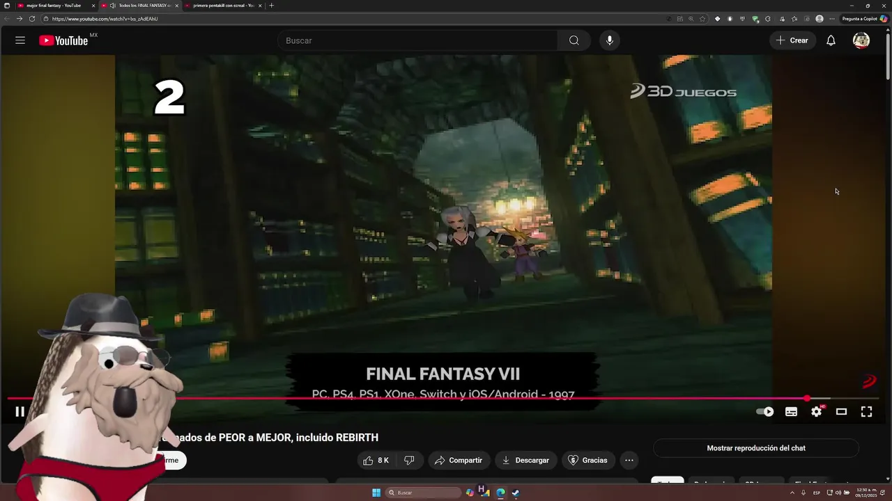Open 3D Juegos channel watermark link
This screenshot has width=892, height=501.
point(869,381)
